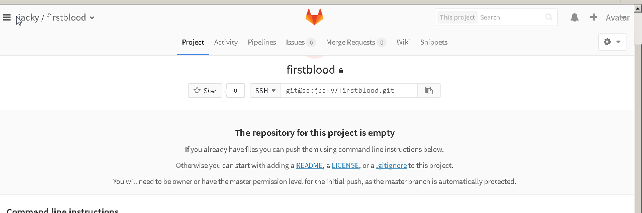Image resolution: width=642 pixels, height=213 pixels.
Task: Open the Pipelines tab
Action: [262, 42]
